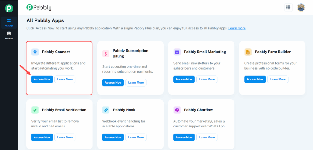Learn more about Form Builder
The width and height of the screenshot is (313, 150).
(x=278, y=79)
